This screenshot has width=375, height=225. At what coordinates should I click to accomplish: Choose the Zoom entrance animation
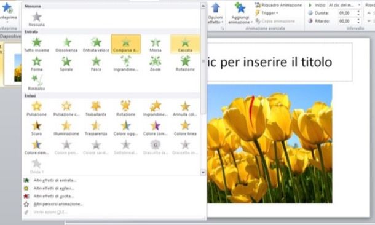click(x=156, y=63)
